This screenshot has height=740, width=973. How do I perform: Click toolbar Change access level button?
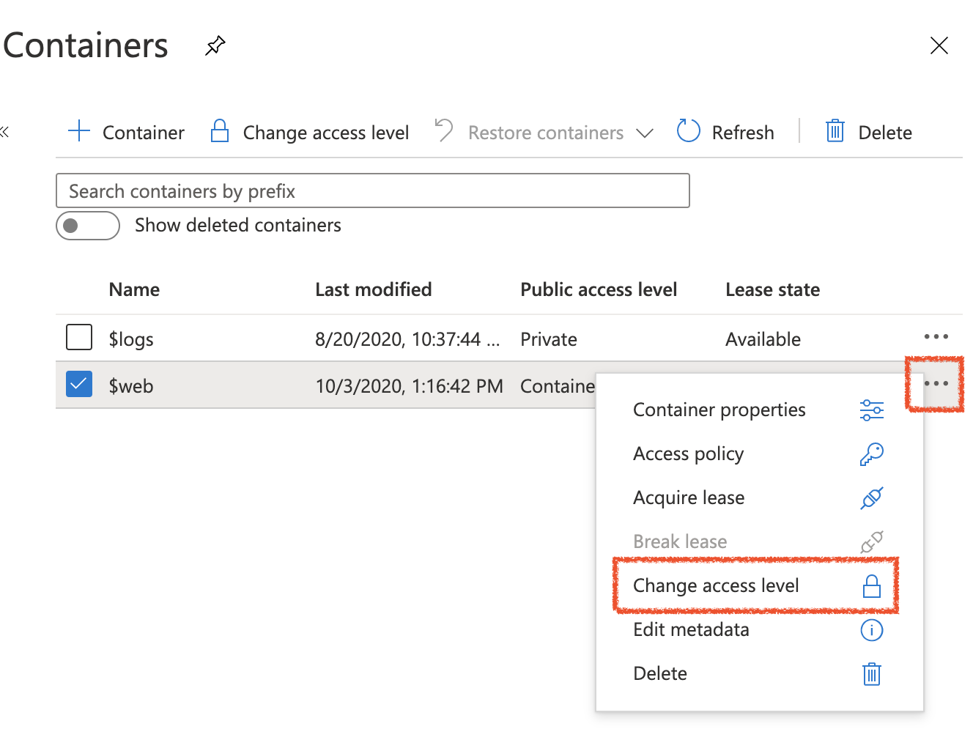pos(309,132)
